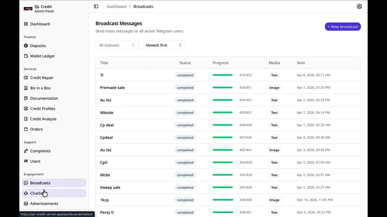Create a New broadcast
Image resolution: width=387 pixels, height=217 pixels.
tap(343, 27)
